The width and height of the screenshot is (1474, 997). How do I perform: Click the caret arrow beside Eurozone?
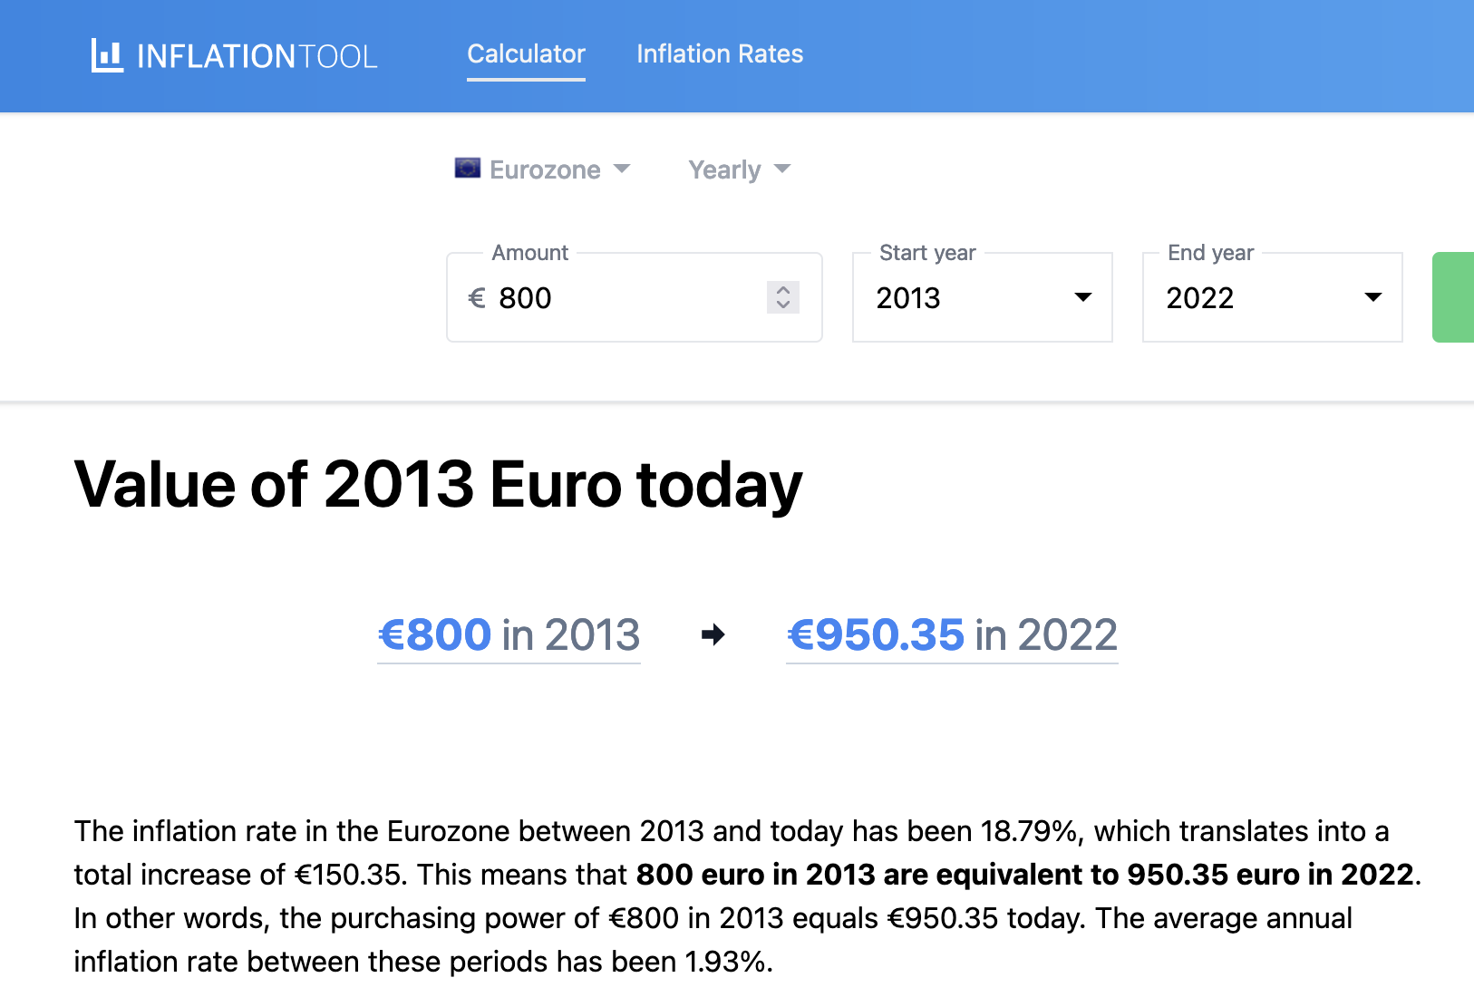pyautogui.click(x=622, y=169)
